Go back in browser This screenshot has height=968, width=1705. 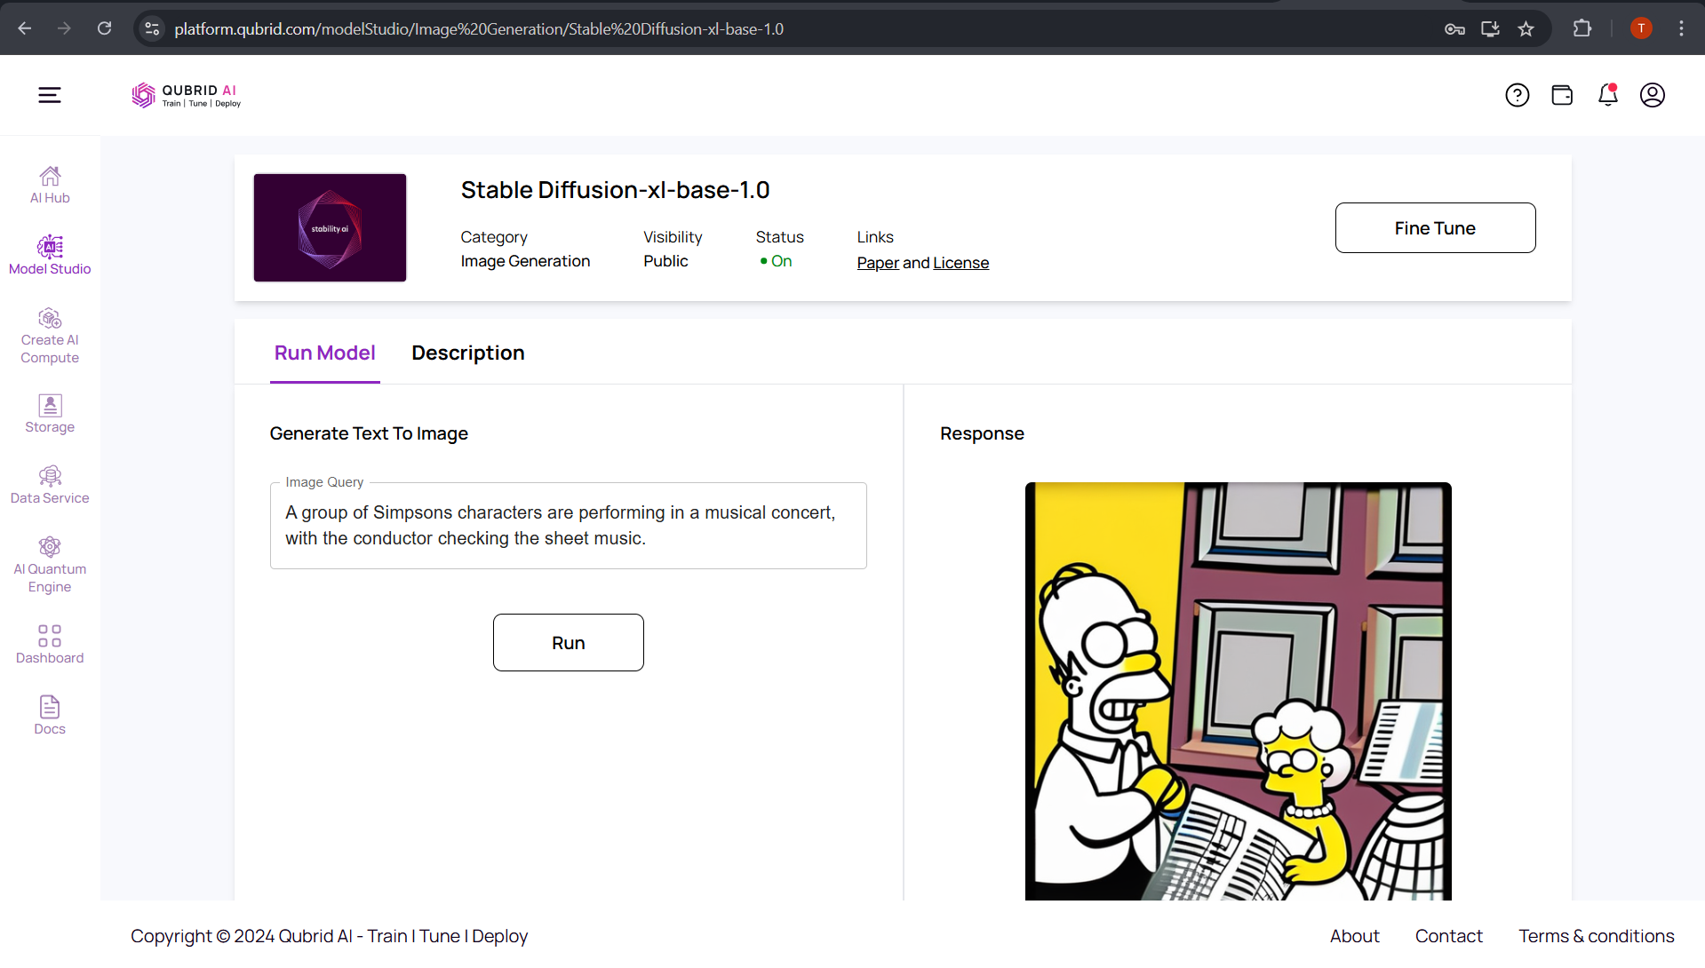pyautogui.click(x=25, y=28)
